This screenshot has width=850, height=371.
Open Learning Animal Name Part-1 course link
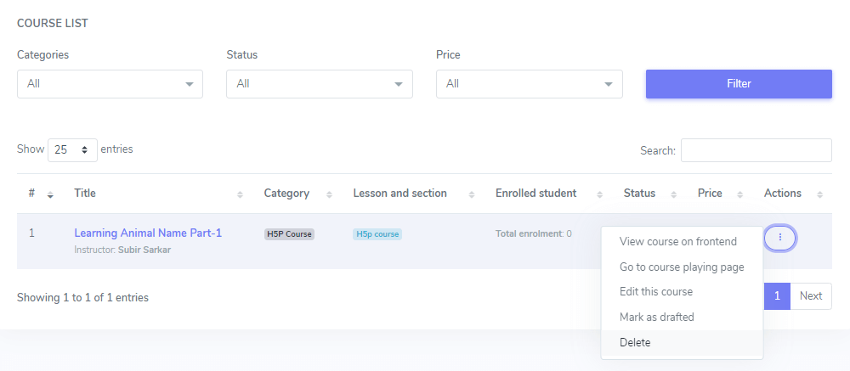[148, 233]
